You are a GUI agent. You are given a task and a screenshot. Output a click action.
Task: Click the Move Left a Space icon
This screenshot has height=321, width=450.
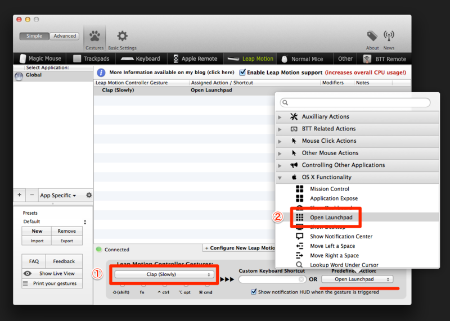[x=300, y=246]
